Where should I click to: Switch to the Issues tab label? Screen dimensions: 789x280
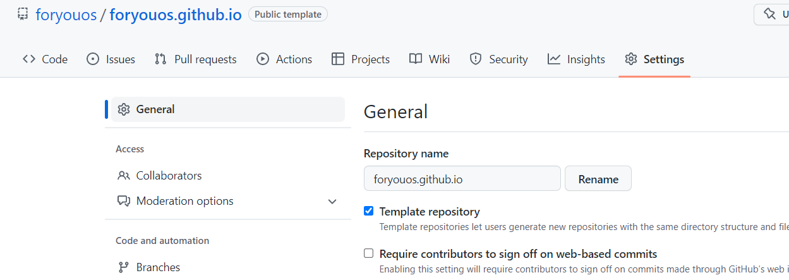[x=121, y=59]
